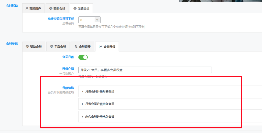Click diamond icon on 会员参数 赞助会员 tab
Image resolution: width=262 pixels, height=133 pixels.
[27, 47]
